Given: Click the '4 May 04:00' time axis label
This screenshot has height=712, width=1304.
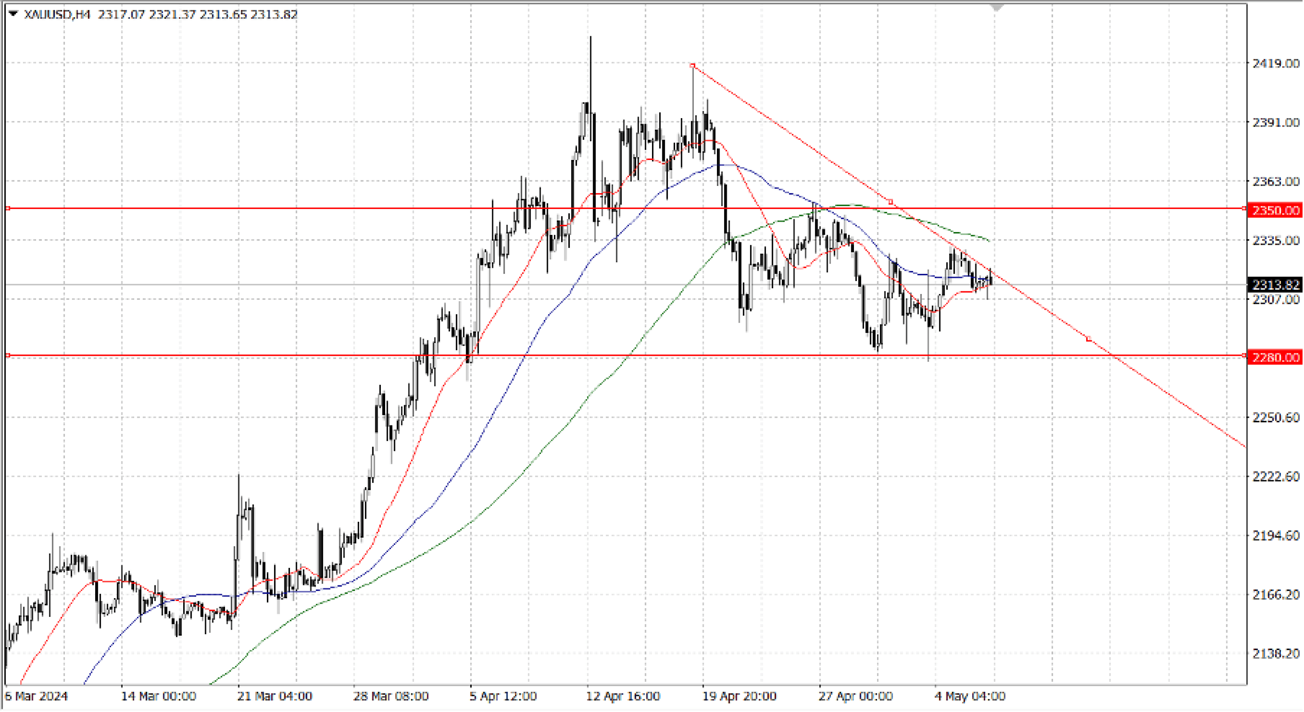Looking at the screenshot, I should 970,696.
